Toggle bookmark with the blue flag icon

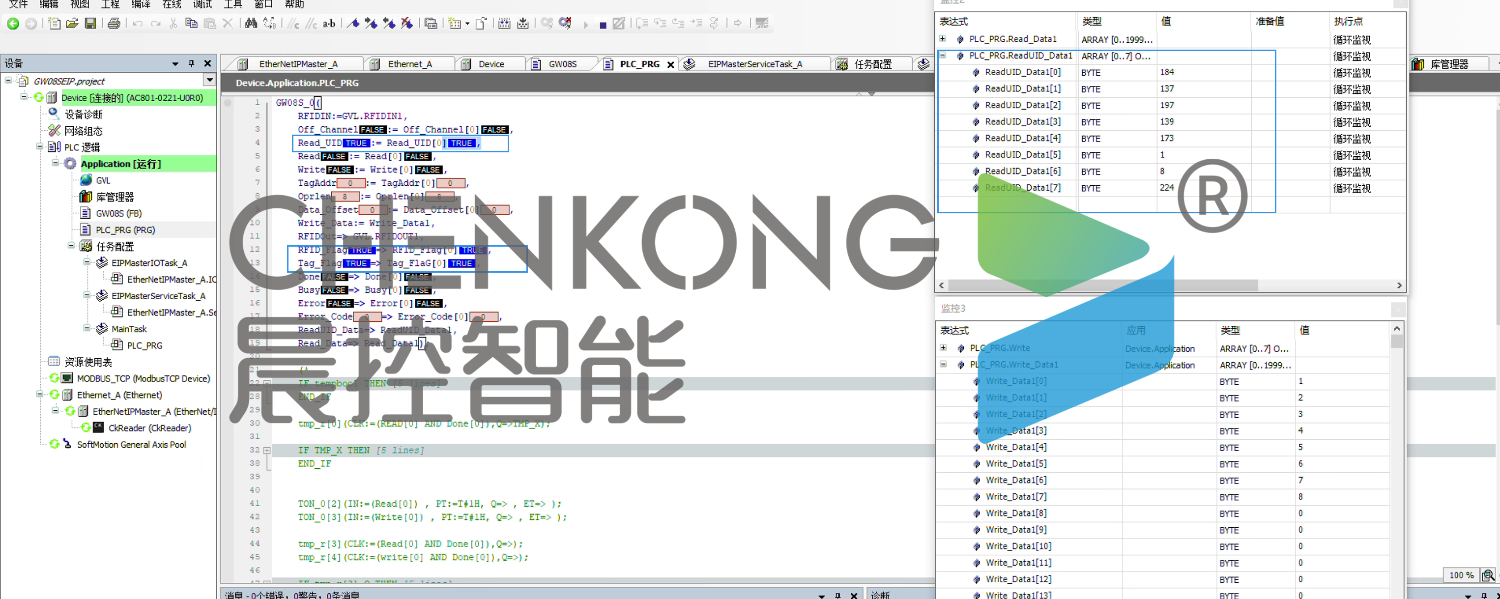click(353, 23)
